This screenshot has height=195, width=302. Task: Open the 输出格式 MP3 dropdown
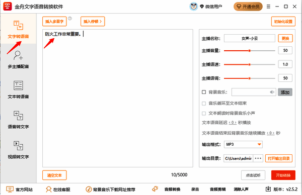point(243,144)
